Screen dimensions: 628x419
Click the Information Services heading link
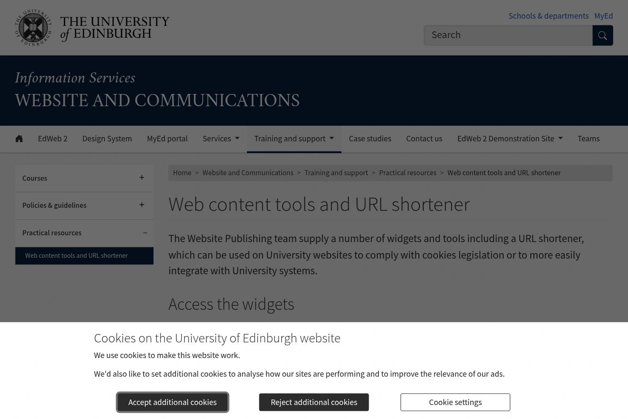(75, 78)
